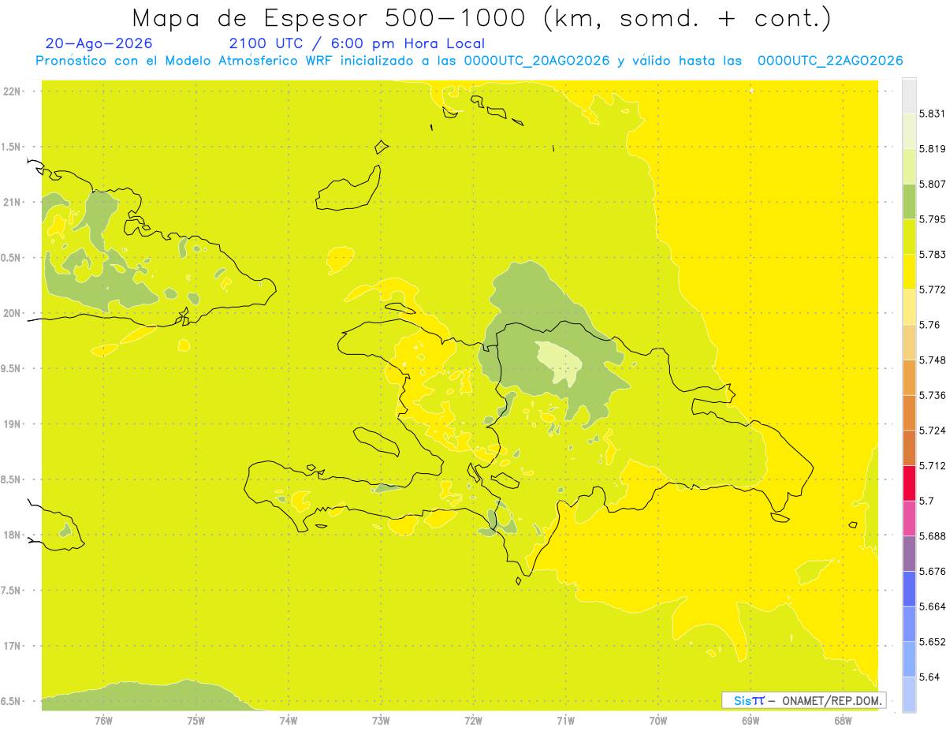The image size is (946, 731).
Task: Click the longitude label 68W
Action: click(843, 720)
